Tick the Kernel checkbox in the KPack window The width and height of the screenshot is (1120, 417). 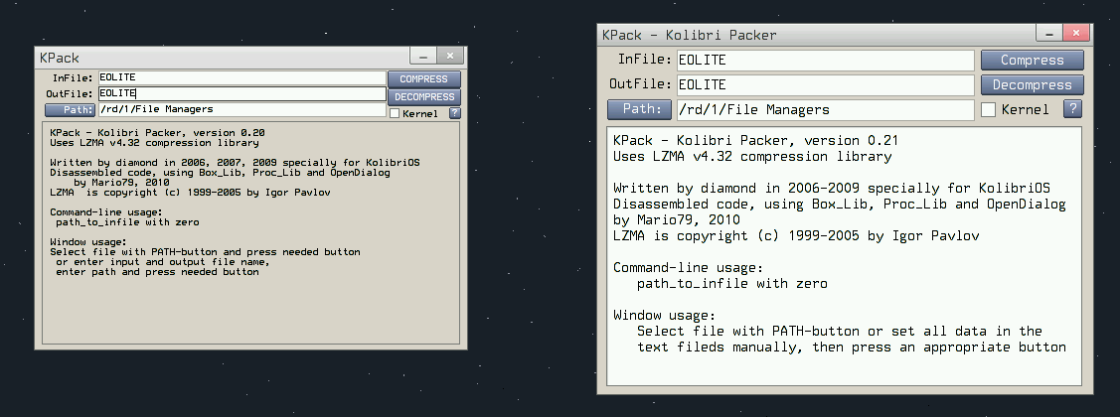(395, 113)
